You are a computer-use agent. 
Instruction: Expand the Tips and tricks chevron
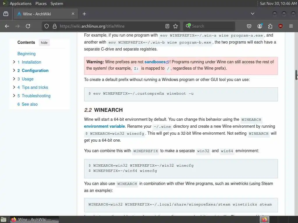tap(14, 87)
